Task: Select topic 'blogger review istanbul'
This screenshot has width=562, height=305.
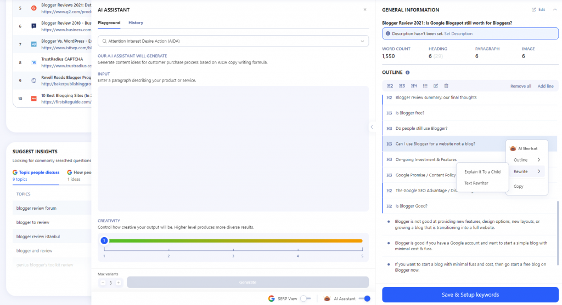Action: (38, 237)
